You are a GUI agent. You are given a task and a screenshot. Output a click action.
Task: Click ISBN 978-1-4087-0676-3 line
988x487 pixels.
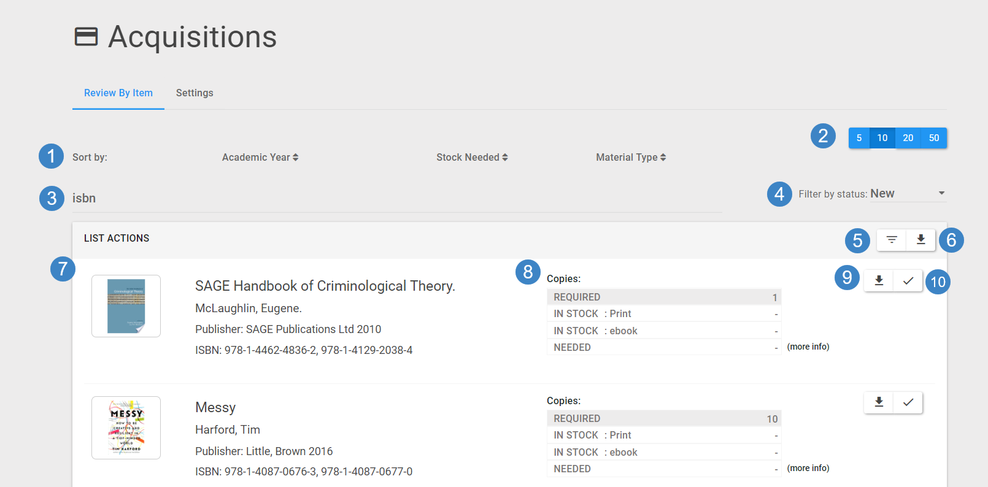pyautogui.click(x=304, y=472)
